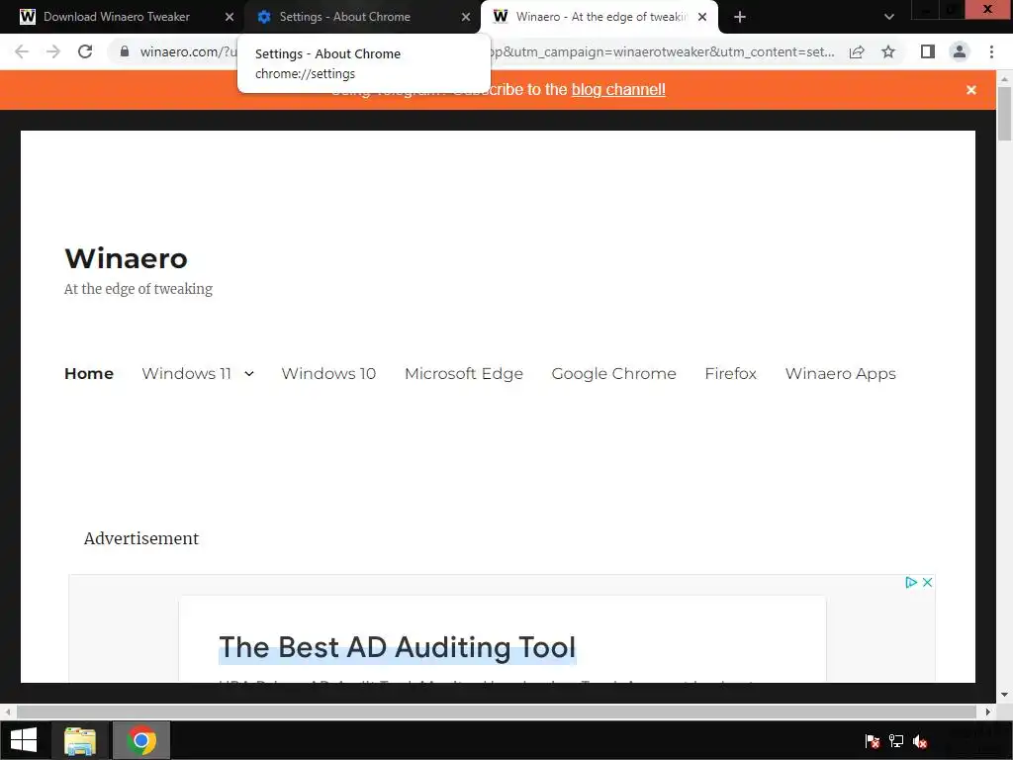
Task: Open the Google Chrome menu item
Action: (613, 373)
